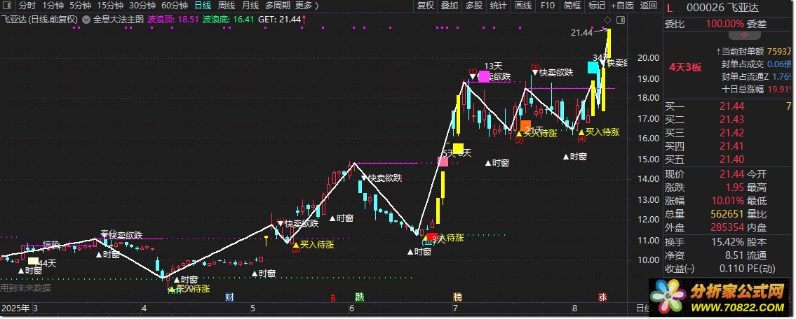This screenshot has width=796, height=319.
Task: Click the 收益(一) 0.110 value
Action: (732, 269)
